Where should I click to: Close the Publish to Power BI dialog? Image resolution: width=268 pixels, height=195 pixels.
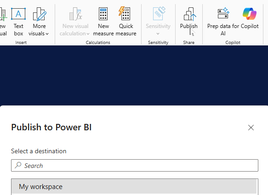click(251, 128)
